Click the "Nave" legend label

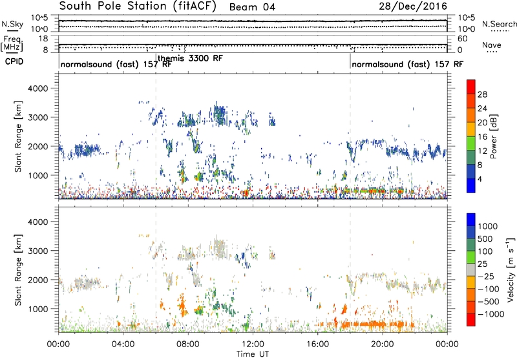(492, 45)
